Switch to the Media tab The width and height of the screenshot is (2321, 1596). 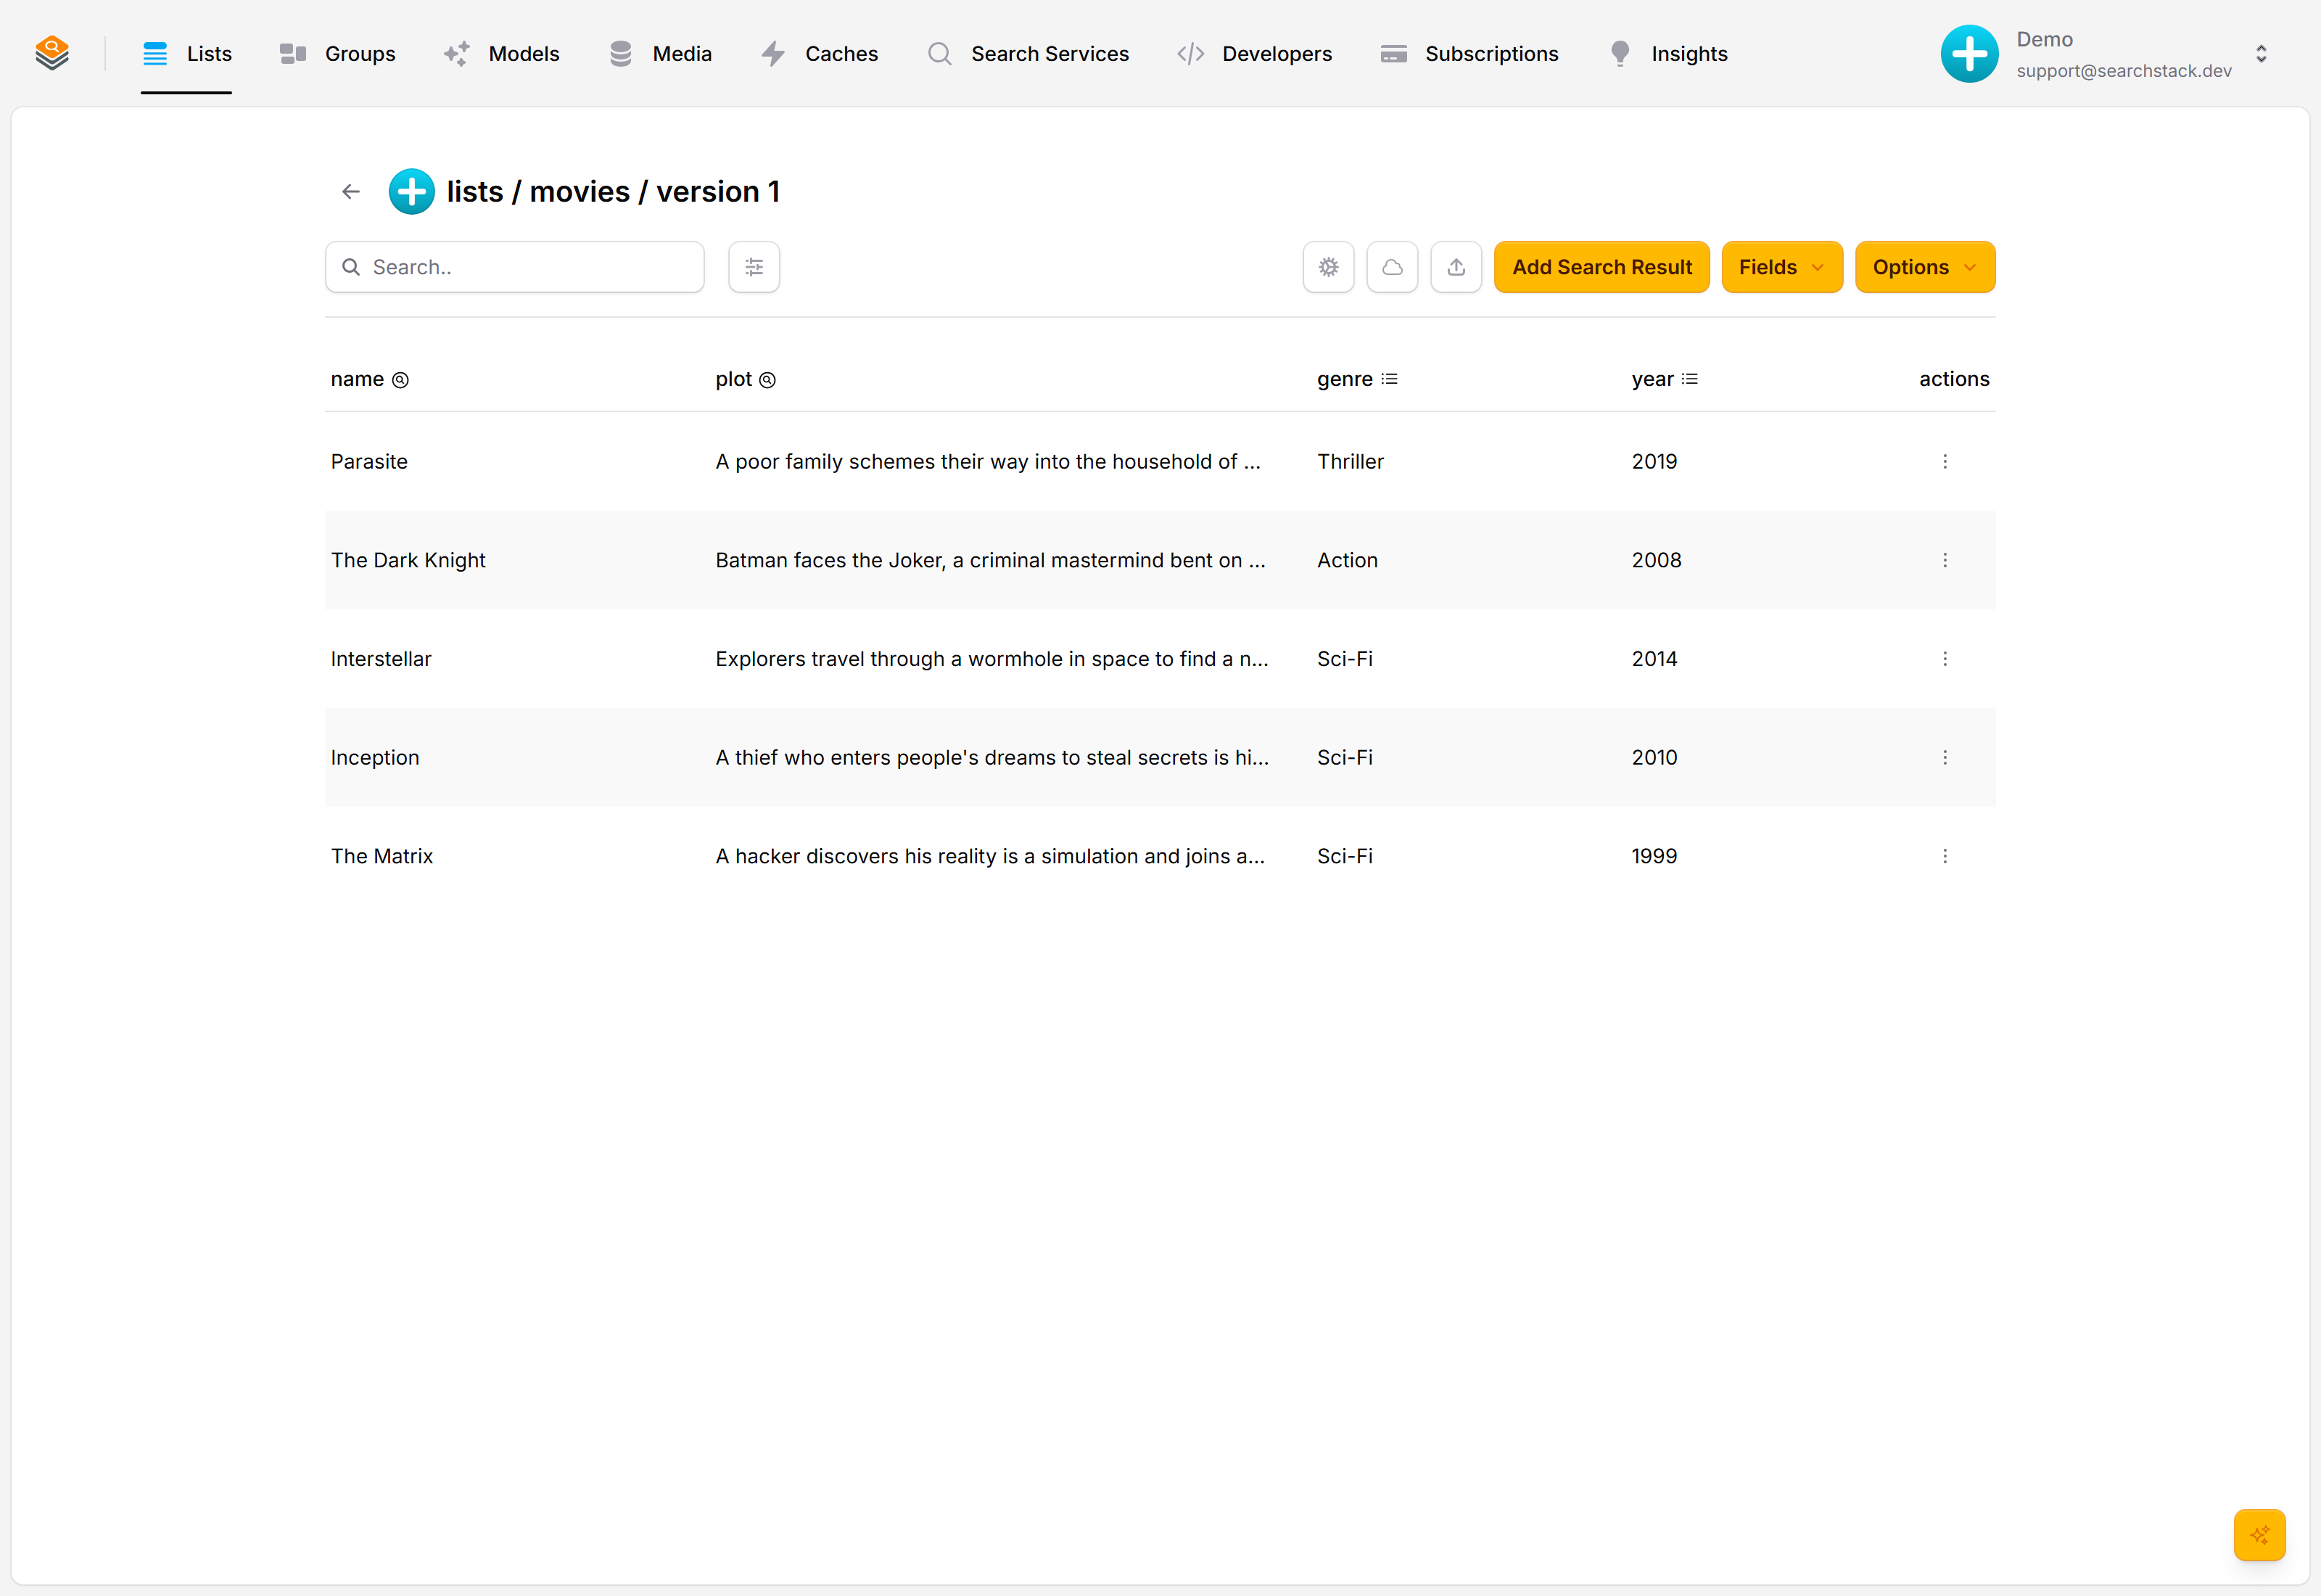point(660,54)
